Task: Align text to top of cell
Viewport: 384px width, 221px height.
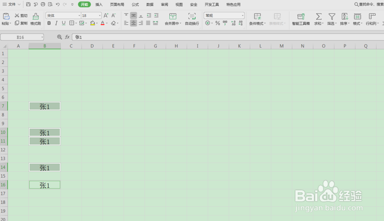Action: tap(126, 16)
